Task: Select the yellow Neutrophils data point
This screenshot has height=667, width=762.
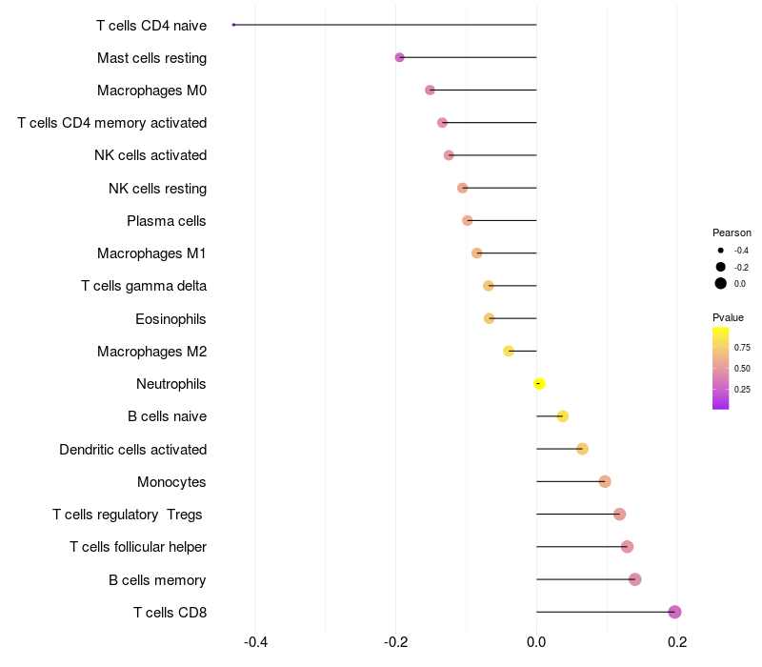Action: (x=539, y=383)
